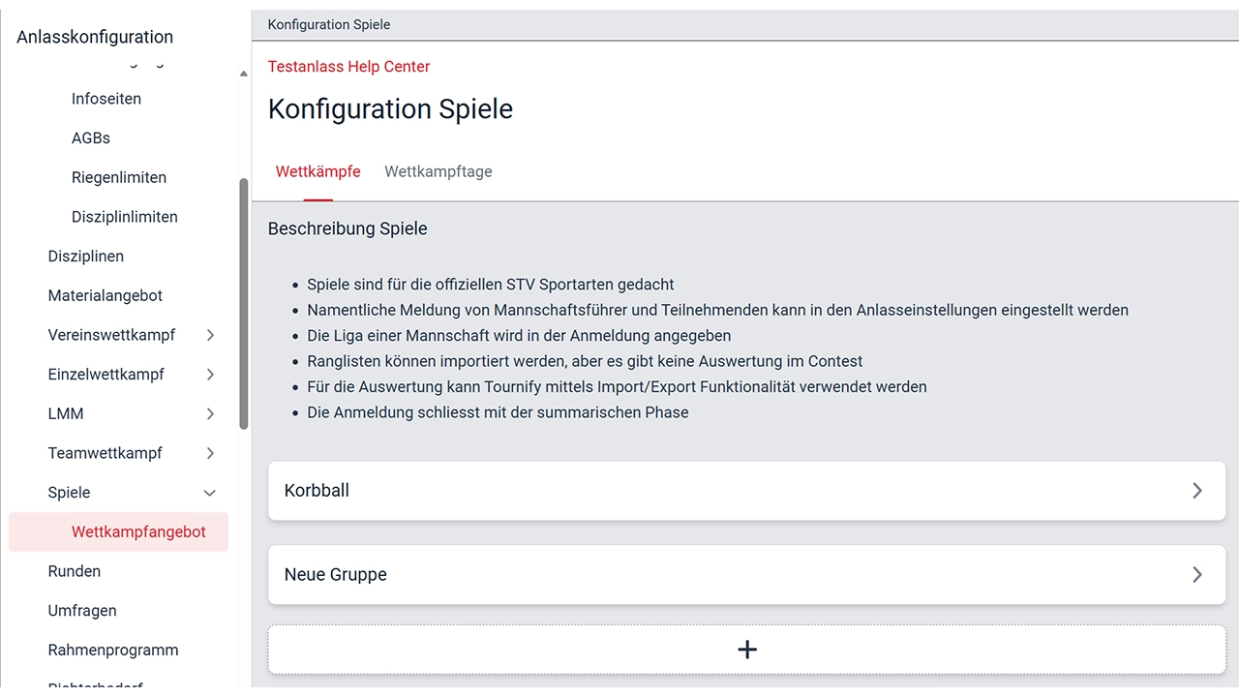The width and height of the screenshot is (1239, 697).
Task: Expand the Teamwettkampf submenu arrow
Action: tap(210, 453)
